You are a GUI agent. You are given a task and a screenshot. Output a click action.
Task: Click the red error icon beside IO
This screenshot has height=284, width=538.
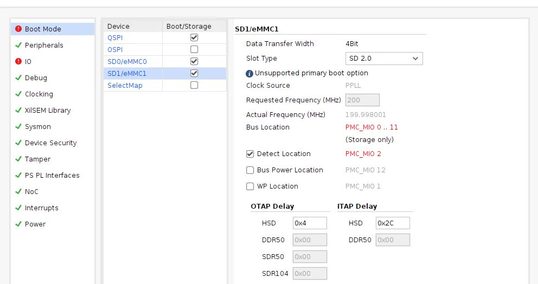click(x=18, y=62)
